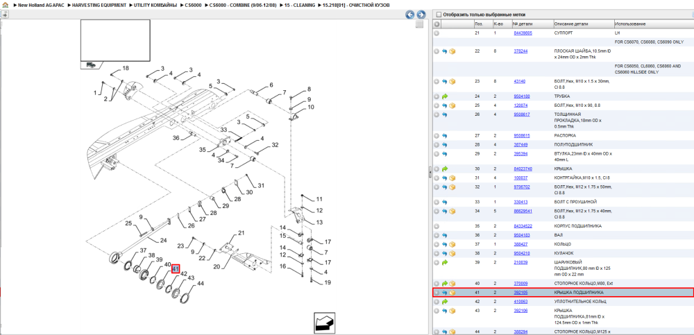Viewport: 694px width, 335px height.
Task: Click the toolbar icon above the diagram's left edge
Action: coord(4,14)
